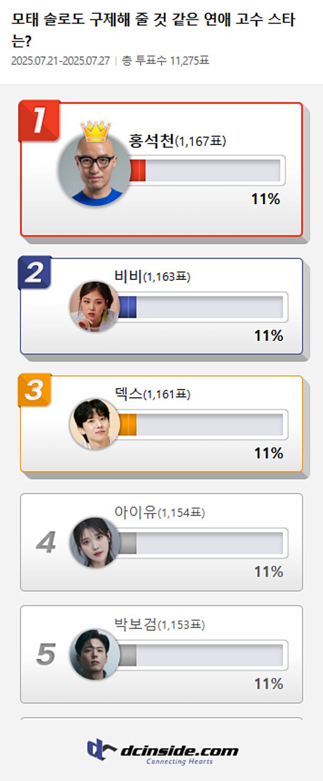The image size is (323, 781).
Task: Click the gold crown icon
Action: [95, 131]
